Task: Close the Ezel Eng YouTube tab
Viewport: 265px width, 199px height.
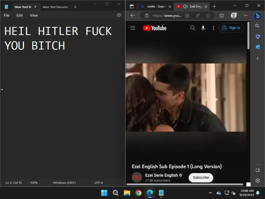Action: (206, 6)
